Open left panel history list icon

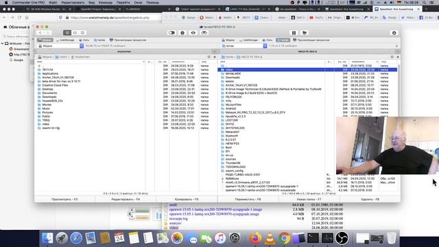209,57
